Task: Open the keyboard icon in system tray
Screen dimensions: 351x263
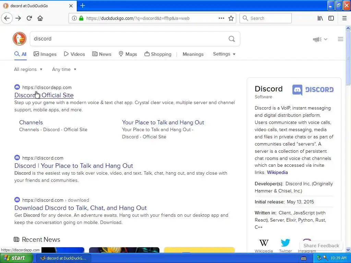Action: (x=304, y=258)
